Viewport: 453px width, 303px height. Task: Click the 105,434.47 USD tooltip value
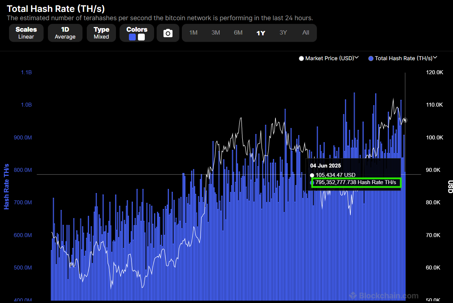tap(336, 175)
